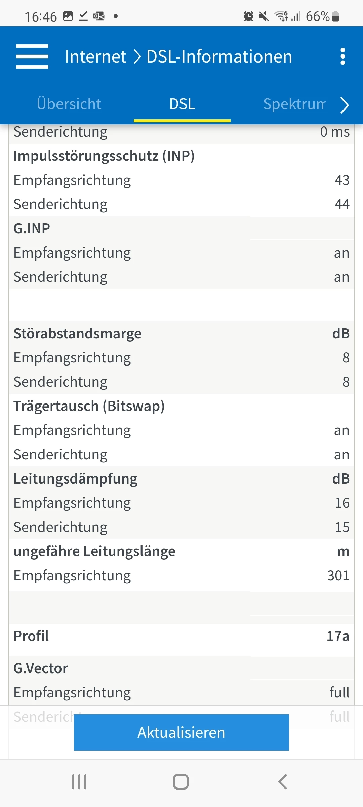Tap the Internet breadcrumb in the header
Image resolution: width=363 pixels, height=807 pixels.
tap(96, 56)
